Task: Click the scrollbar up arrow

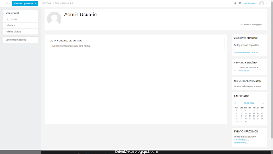Action: 272,1
